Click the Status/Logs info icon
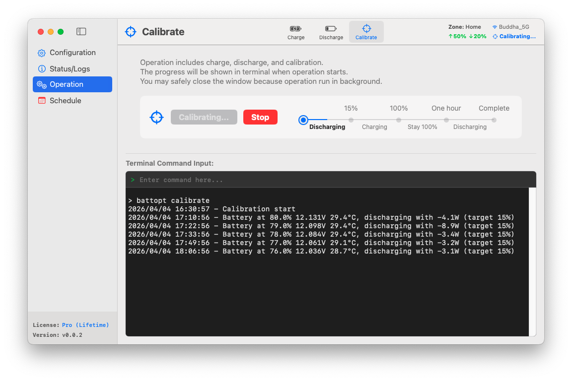The height and width of the screenshot is (381, 572). pyautogui.click(x=42, y=69)
